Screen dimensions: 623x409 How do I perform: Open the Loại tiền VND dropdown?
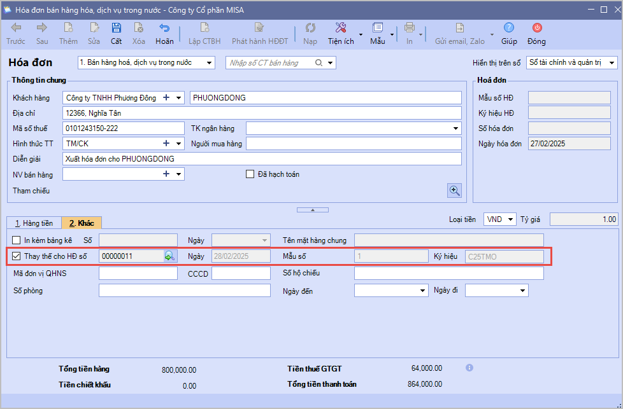tap(510, 219)
